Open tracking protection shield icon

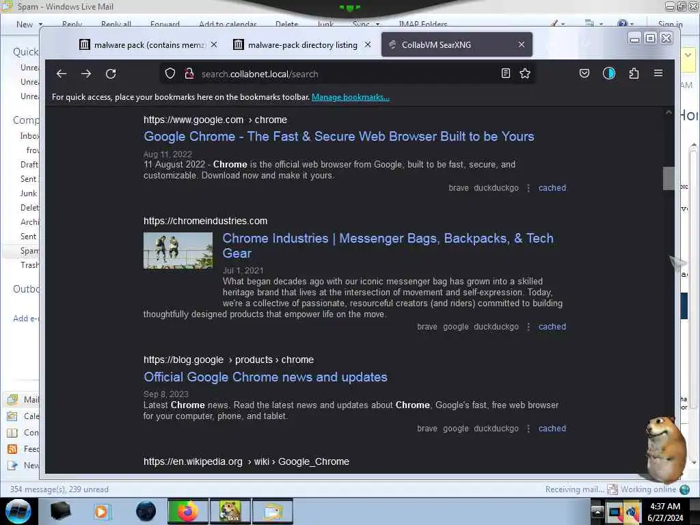pos(170,74)
